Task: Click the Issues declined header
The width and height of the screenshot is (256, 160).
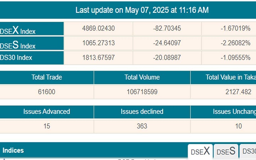Action: coord(142,112)
